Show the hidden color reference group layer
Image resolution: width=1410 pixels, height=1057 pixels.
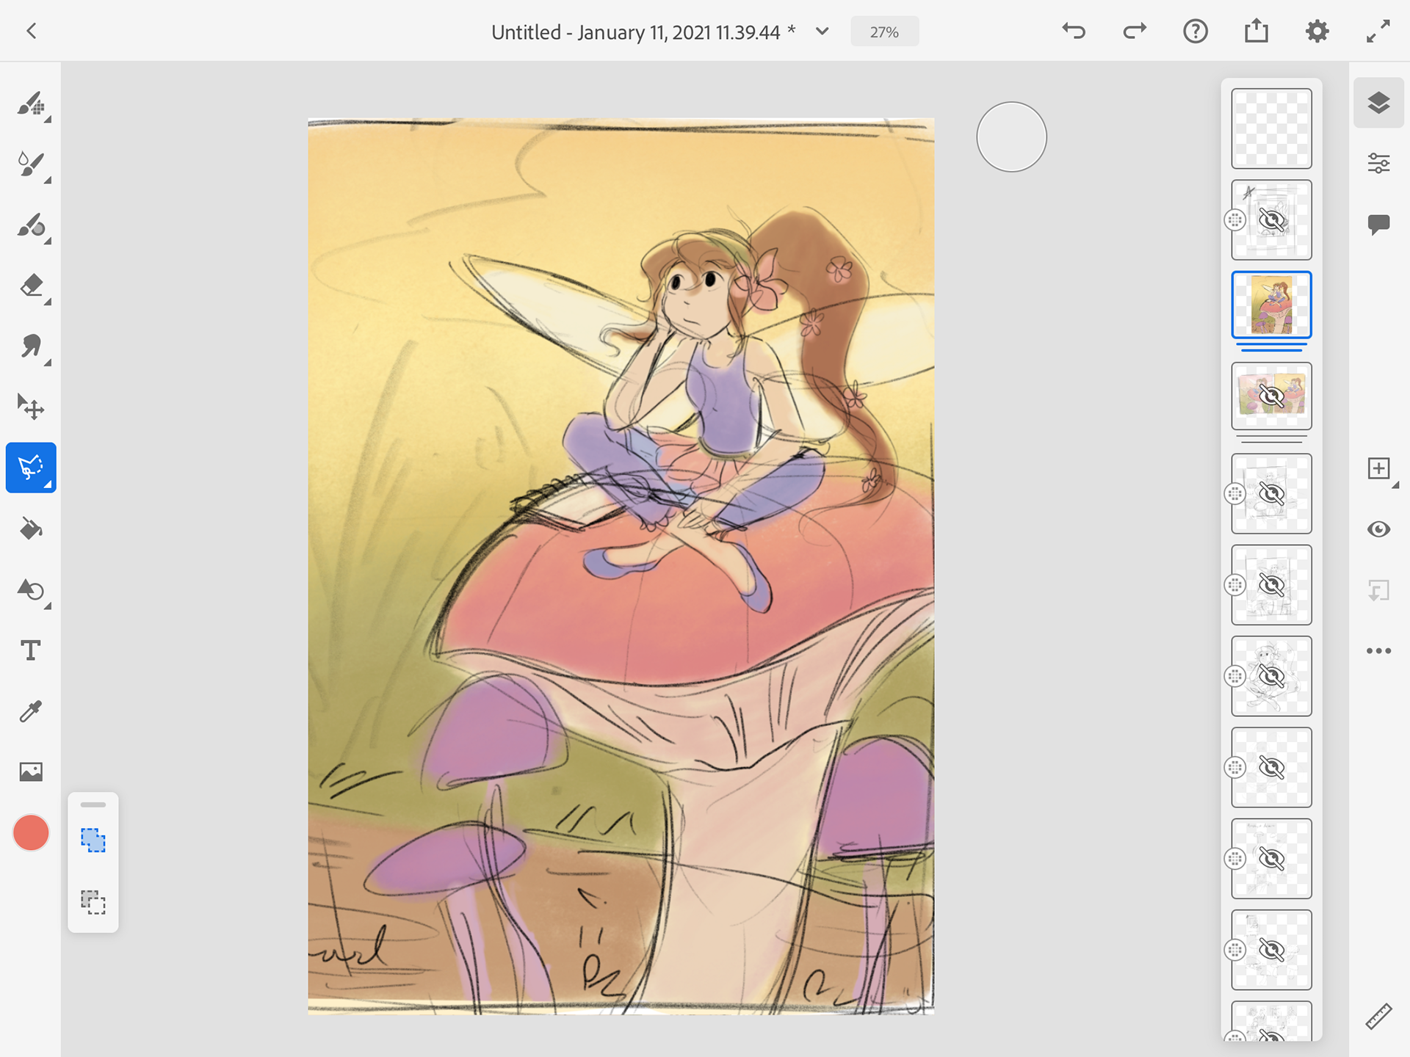(1271, 396)
